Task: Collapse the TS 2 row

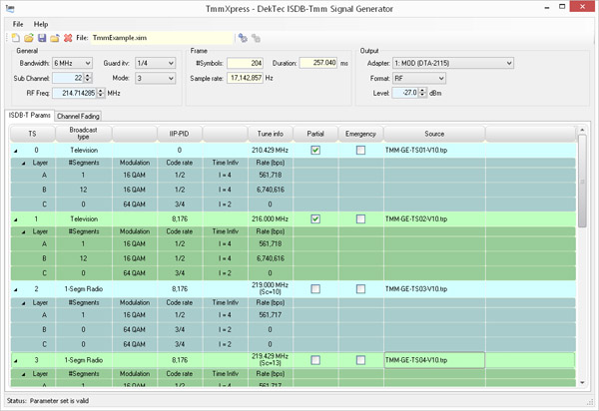Action: pos(16,289)
